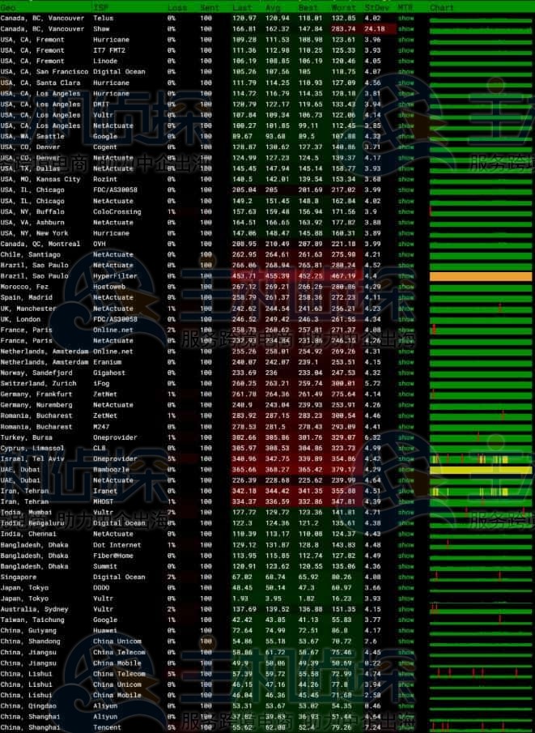Click the Shanghai Tencent ISP cell
Screen dimensions: 535x733
coord(107,727)
